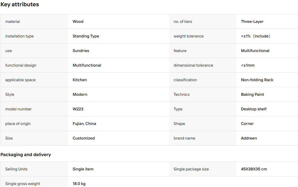Click the Modern style value

(x=80, y=94)
